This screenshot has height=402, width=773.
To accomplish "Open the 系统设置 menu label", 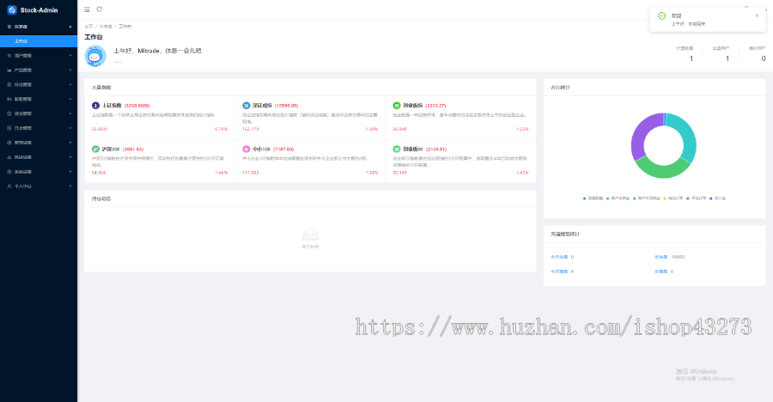I will click(x=22, y=172).
